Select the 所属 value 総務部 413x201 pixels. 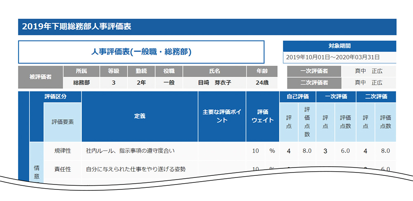(81, 83)
